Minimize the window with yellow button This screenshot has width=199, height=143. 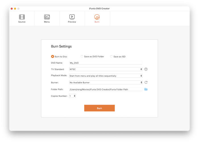(15, 8)
